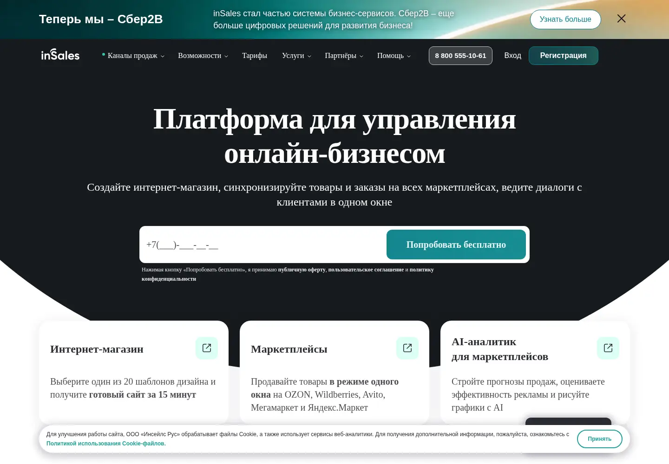This screenshot has height=464, width=669.
Task: Click the Теперь мы – Сбер2В banner title
Action: [x=101, y=19]
